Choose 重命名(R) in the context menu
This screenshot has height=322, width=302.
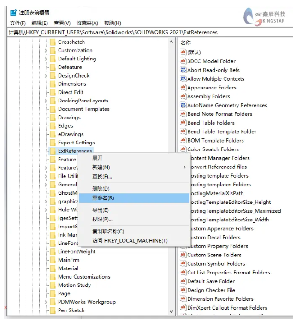[x=134, y=198]
